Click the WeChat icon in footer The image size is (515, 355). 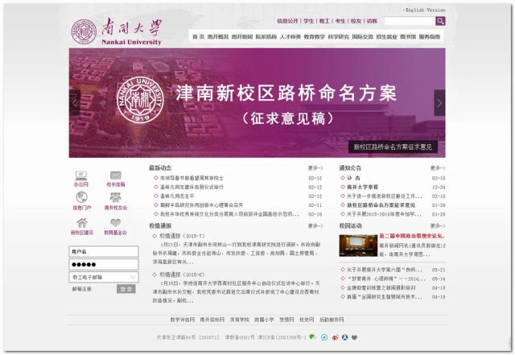pos(312,337)
